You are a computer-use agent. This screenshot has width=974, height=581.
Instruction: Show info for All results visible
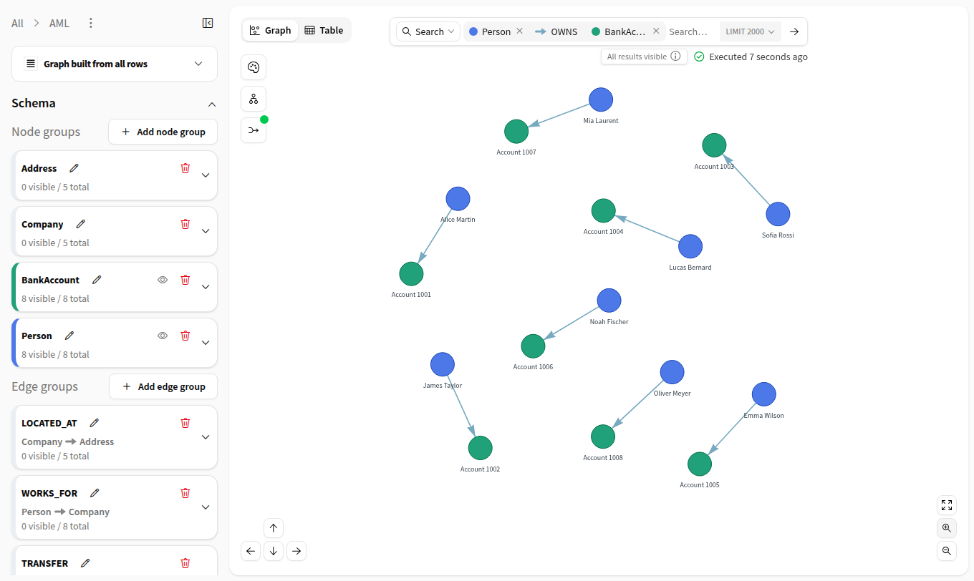point(675,57)
